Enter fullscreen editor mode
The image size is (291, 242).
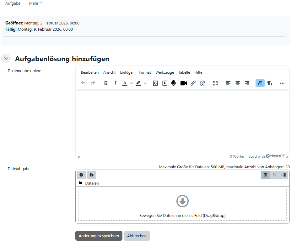215,83
